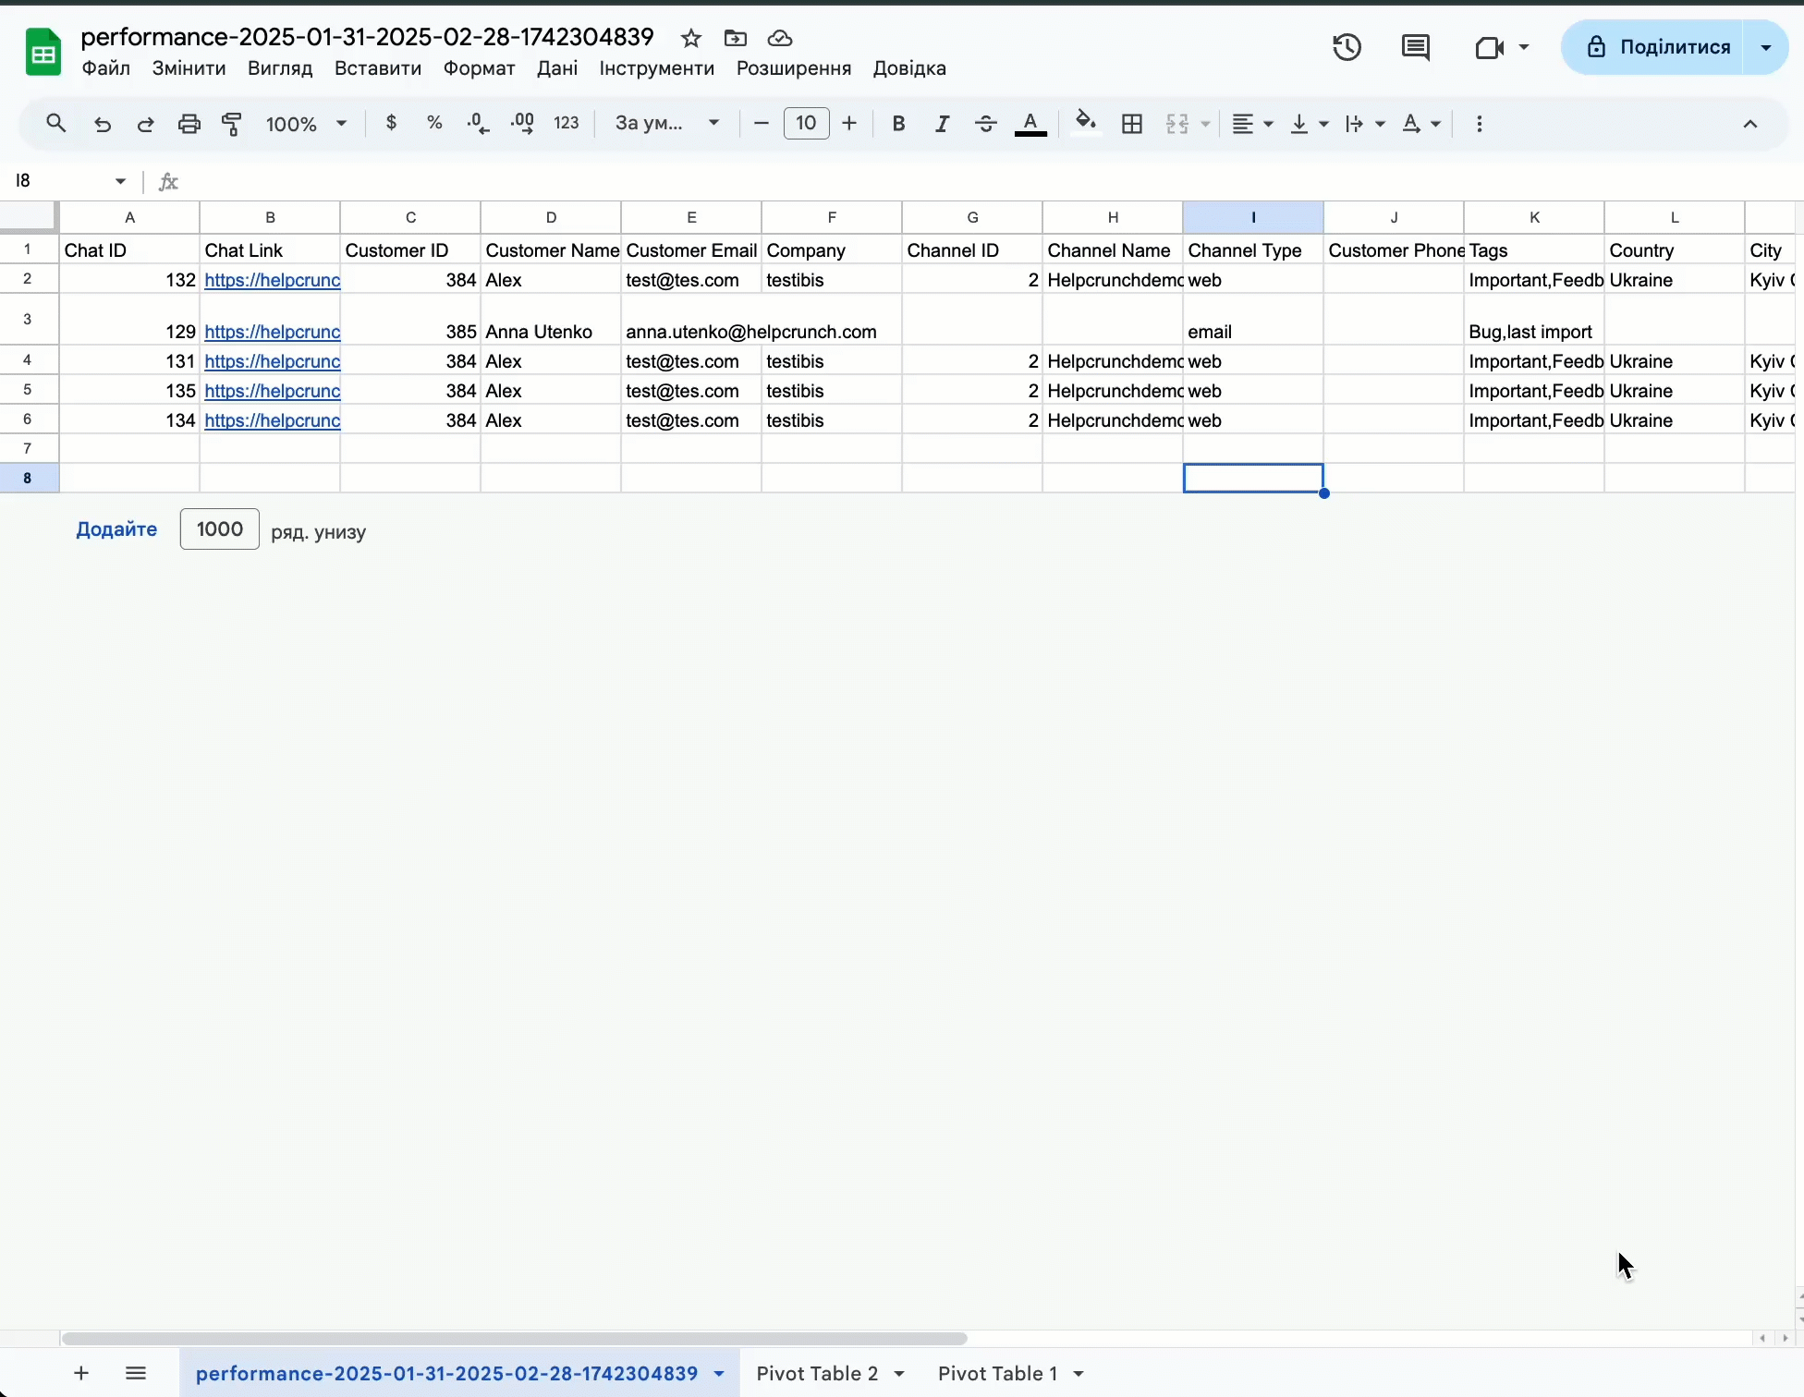Viewport: 1804px width, 1397px height.
Task: Open Pivot Table 2 tab arrow menu
Action: pyautogui.click(x=899, y=1374)
